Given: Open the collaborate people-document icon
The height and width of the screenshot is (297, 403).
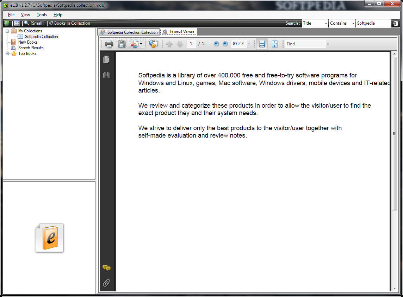Looking at the screenshot, I should coord(134,44).
